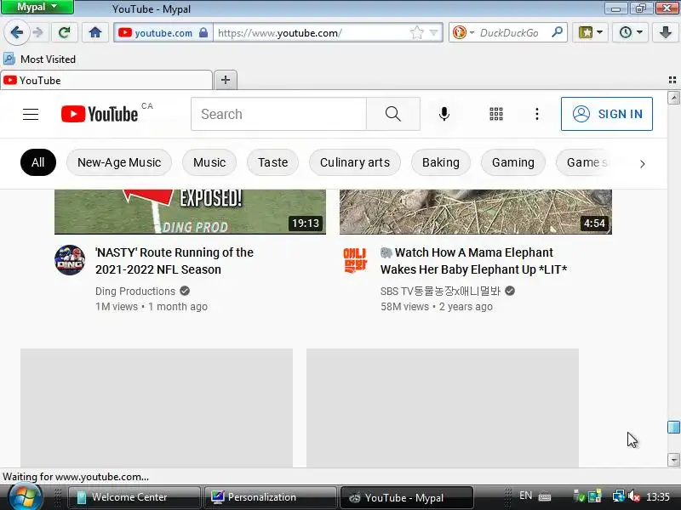Open the Ding Productions channel link

point(135,291)
